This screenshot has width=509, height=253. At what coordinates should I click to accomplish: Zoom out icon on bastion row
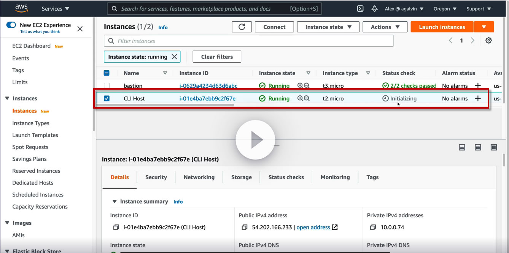tap(307, 86)
